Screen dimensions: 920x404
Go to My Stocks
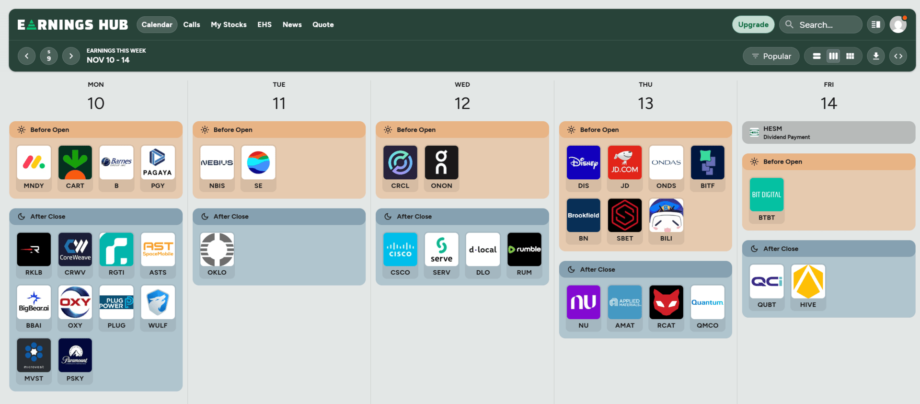(229, 24)
